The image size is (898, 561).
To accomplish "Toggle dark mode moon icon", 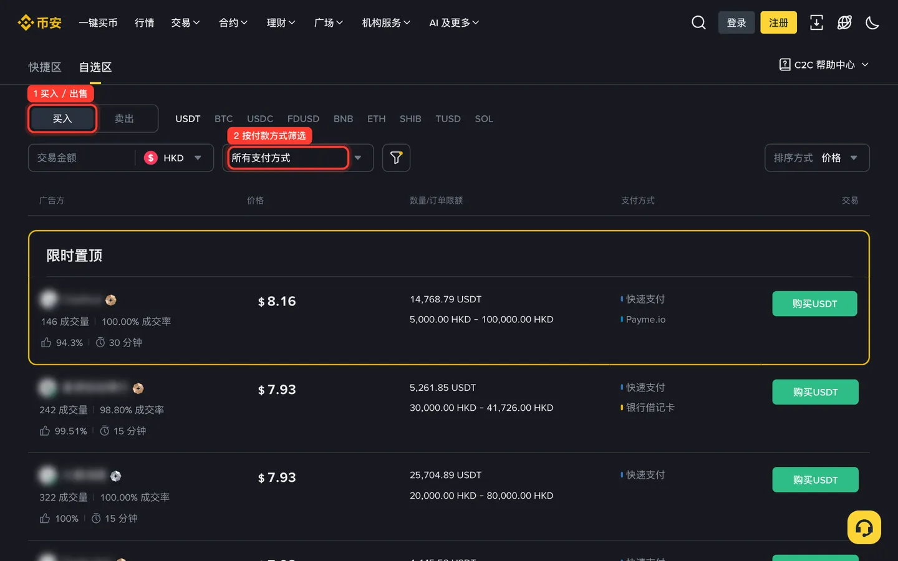I will click(x=872, y=23).
